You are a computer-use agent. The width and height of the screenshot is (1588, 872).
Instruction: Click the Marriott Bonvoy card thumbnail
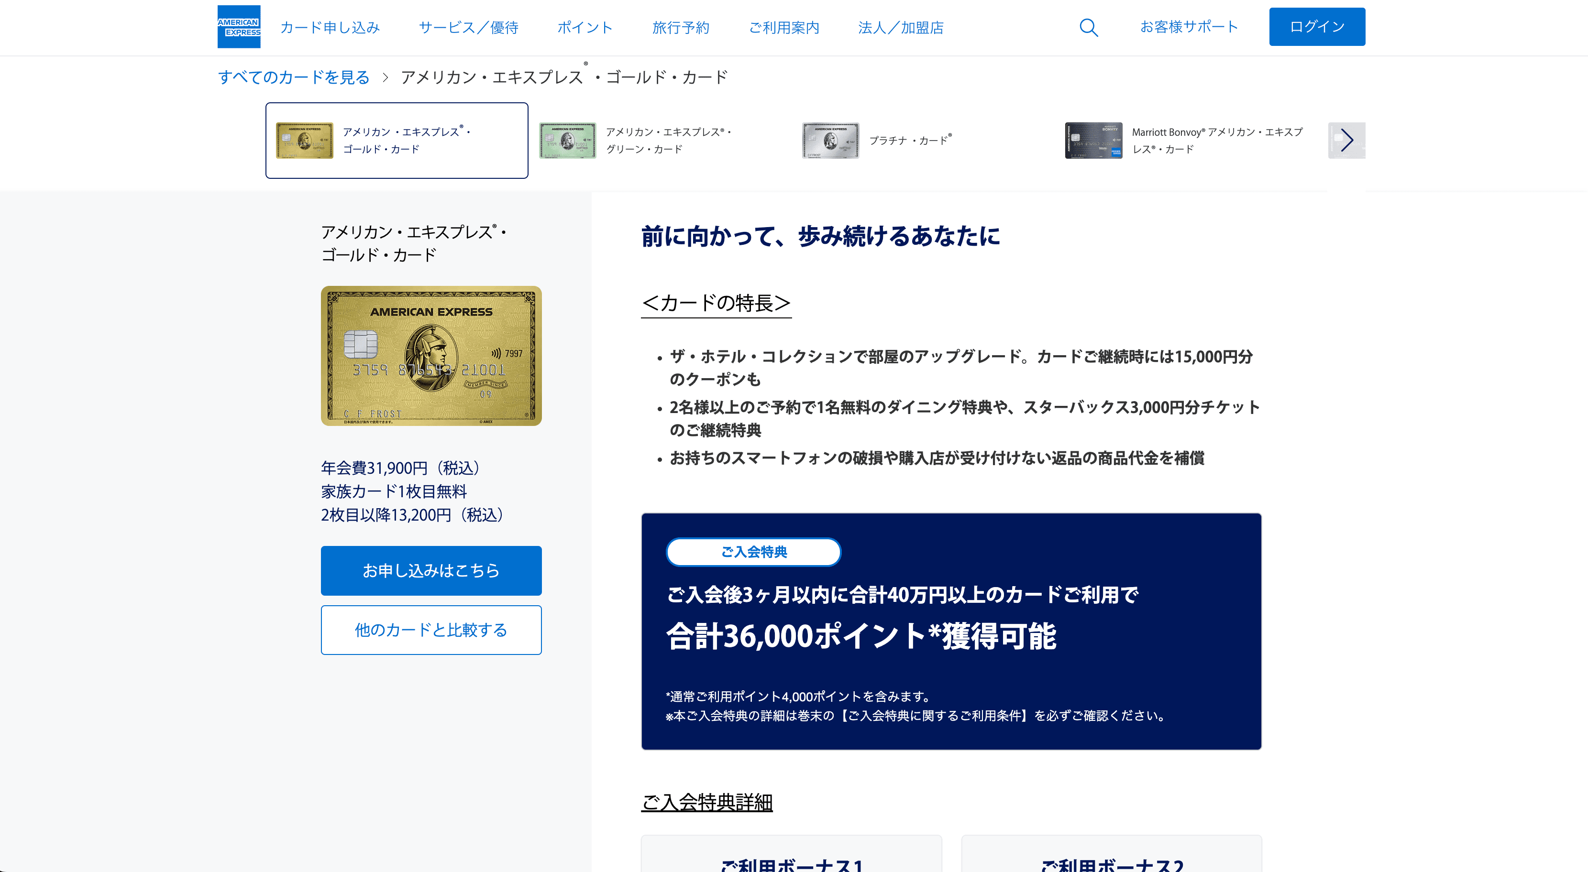pyautogui.click(x=1093, y=141)
